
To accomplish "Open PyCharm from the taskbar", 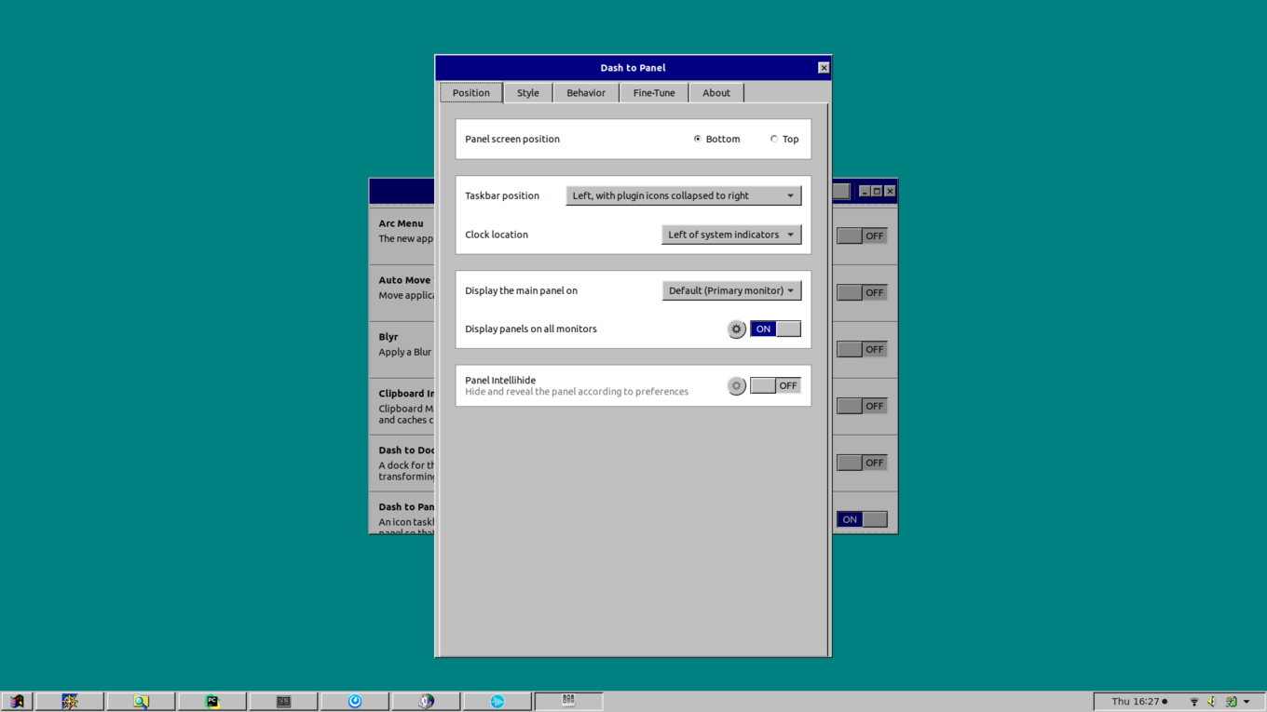I will [x=212, y=702].
